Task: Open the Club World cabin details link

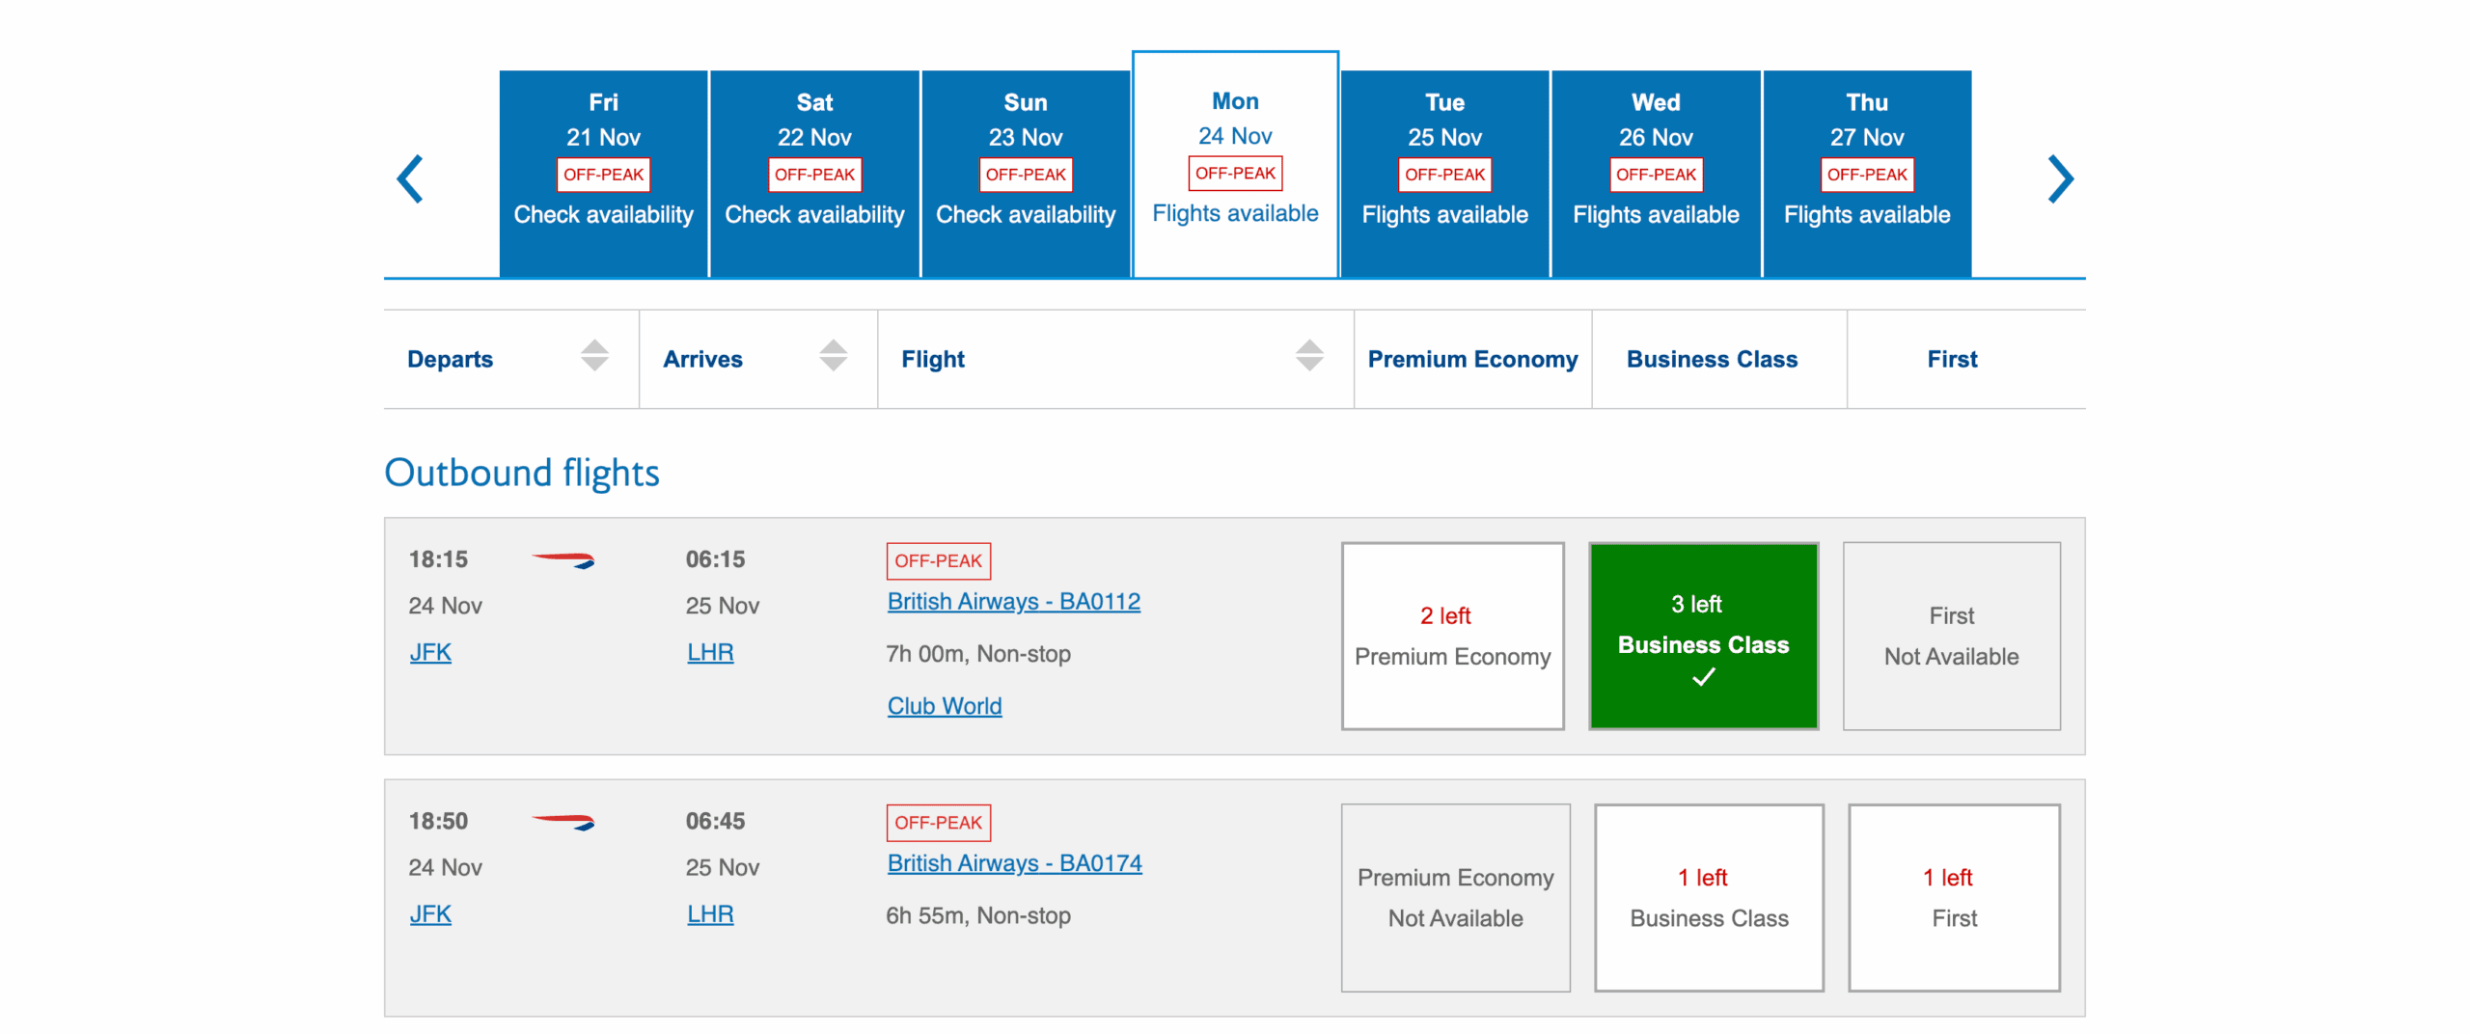Action: pyautogui.click(x=944, y=705)
